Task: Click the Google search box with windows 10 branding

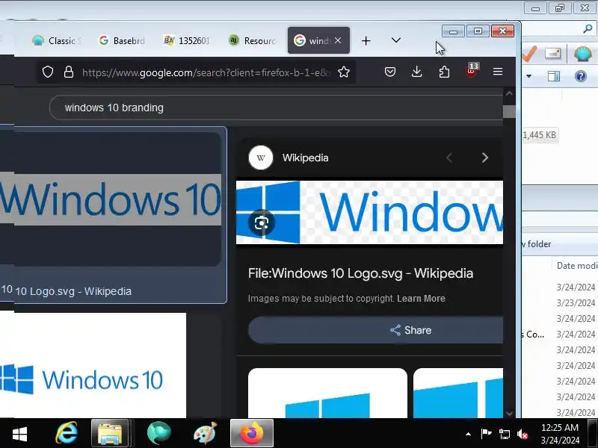Action: click(x=277, y=108)
